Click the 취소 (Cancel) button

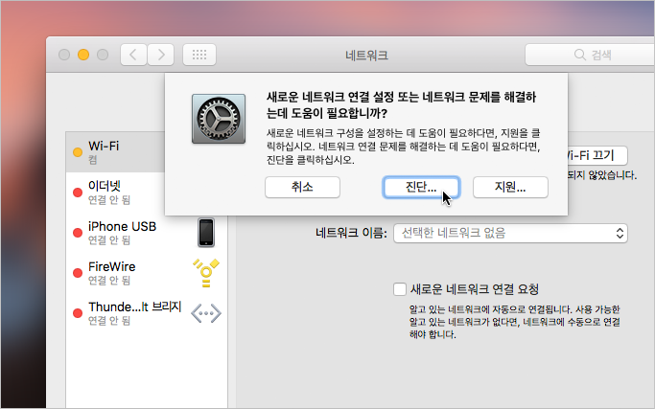coord(302,187)
